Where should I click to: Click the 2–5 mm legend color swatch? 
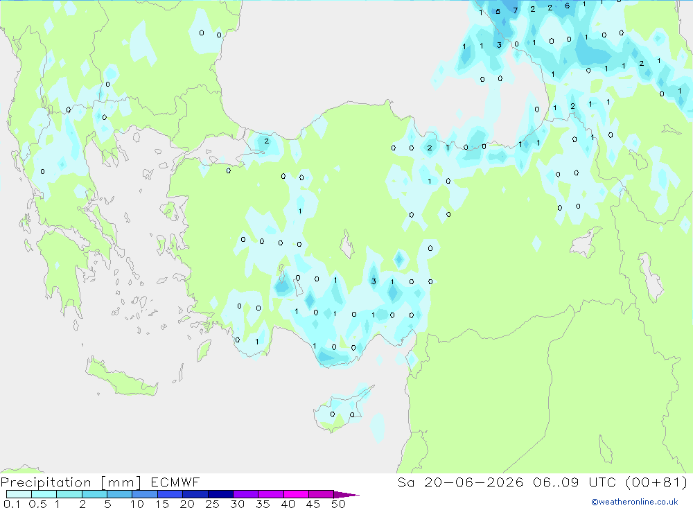[94, 494]
